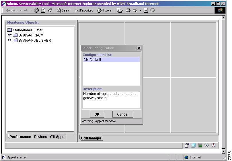Close the Select Configuration dialog
Image resolution: width=232 pixels, height=161 pixels.
pyautogui.click(x=139, y=48)
